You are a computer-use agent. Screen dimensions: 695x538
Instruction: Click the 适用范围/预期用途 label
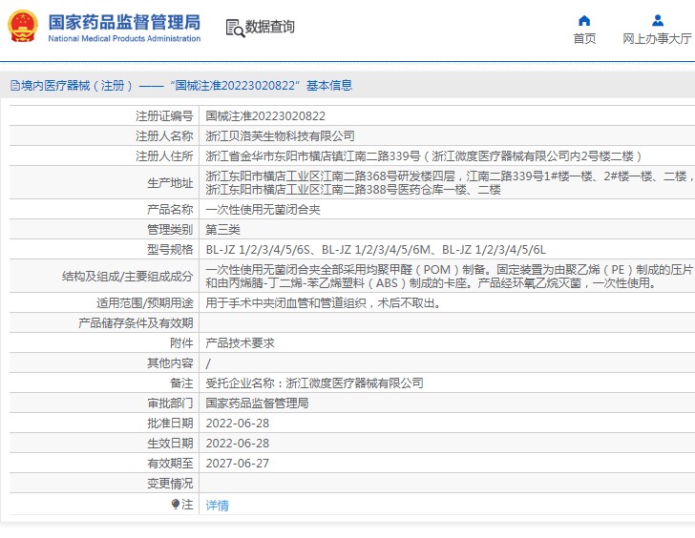click(x=145, y=303)
